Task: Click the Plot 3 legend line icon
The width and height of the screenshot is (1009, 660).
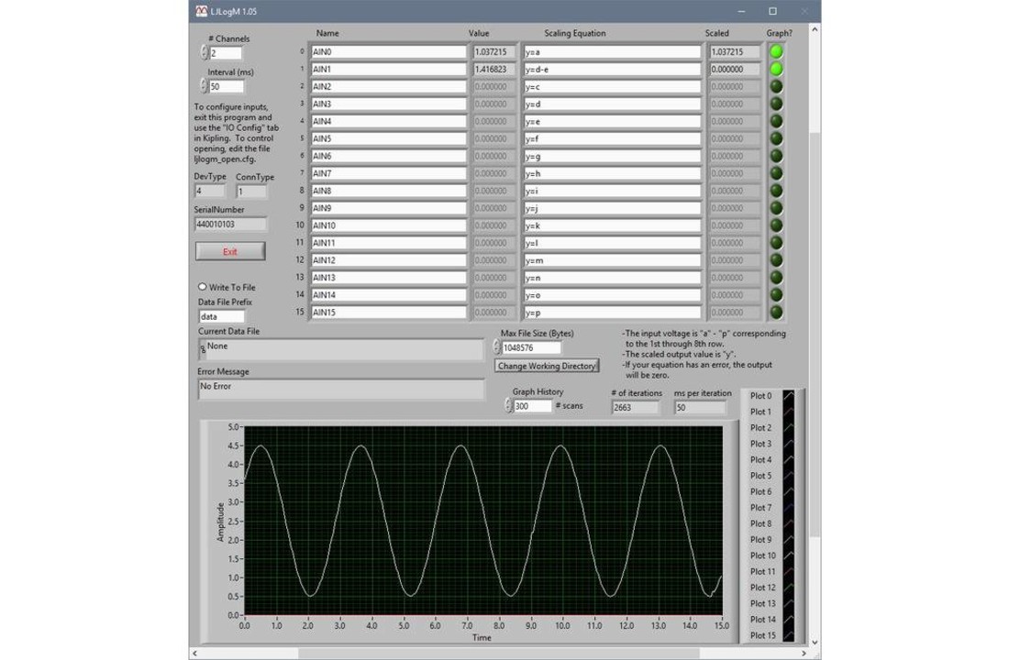Action: point(789,444)
